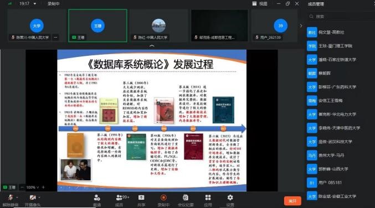Open the 100% zoom level dropdown
This screenshot has width=375, height=208.
[32, 187]
